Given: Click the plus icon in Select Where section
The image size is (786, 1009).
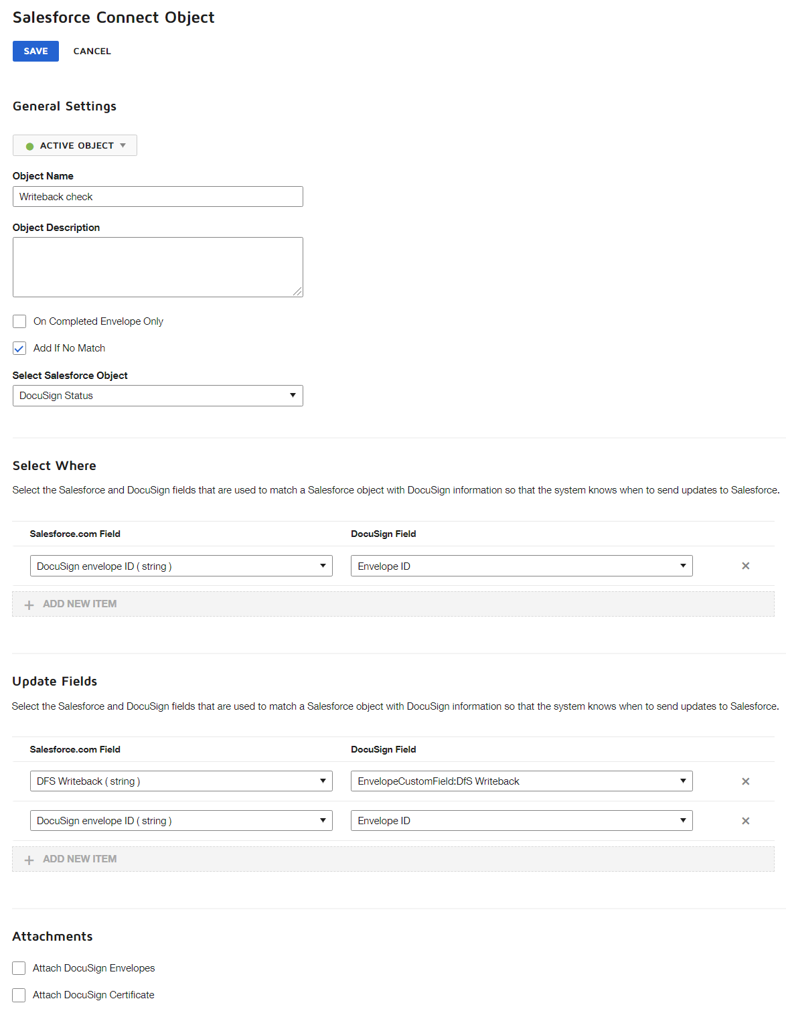Looking at the screenshot, I should pos(29,603).
